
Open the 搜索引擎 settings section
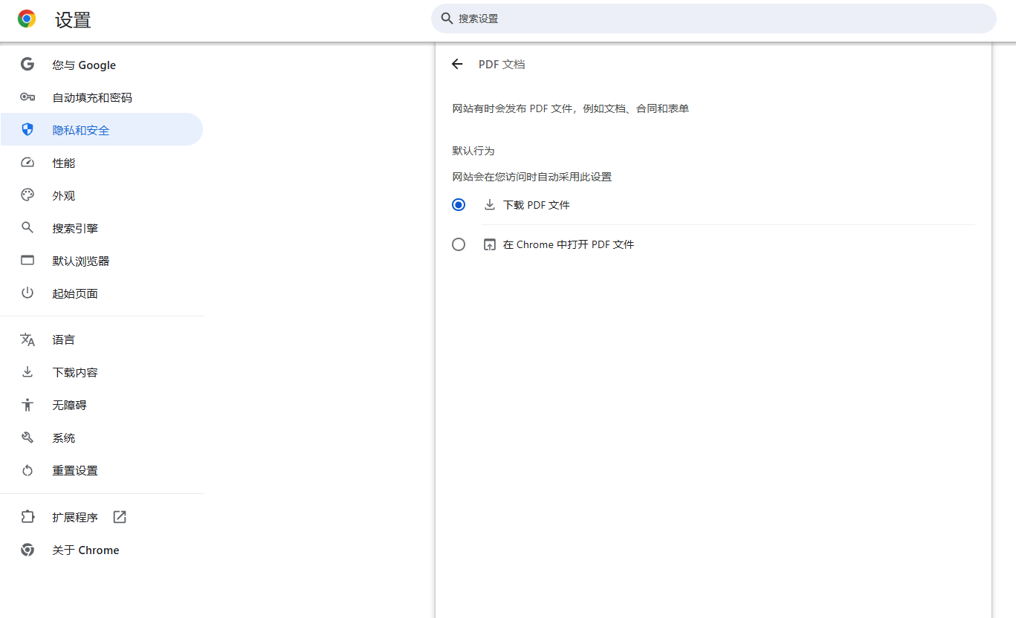click(102, 228)
